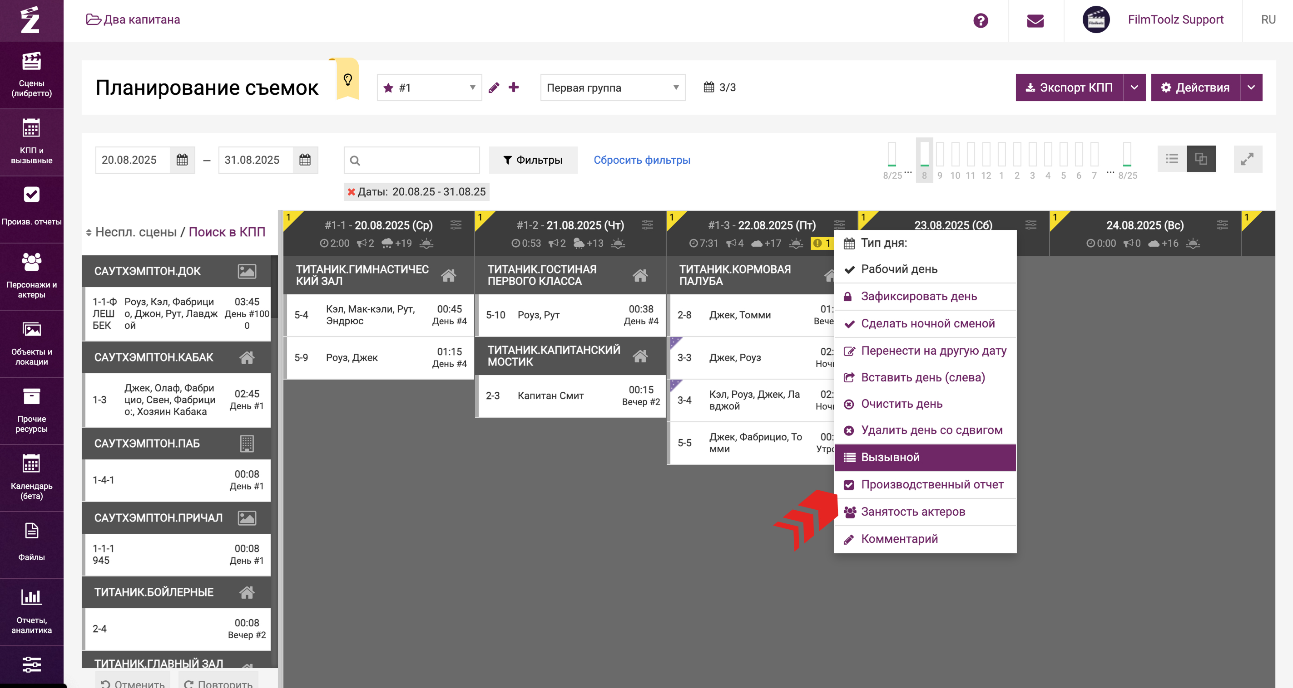
Task: Toggle sort of Неспл. сцены panel
Action: [89, 233]
